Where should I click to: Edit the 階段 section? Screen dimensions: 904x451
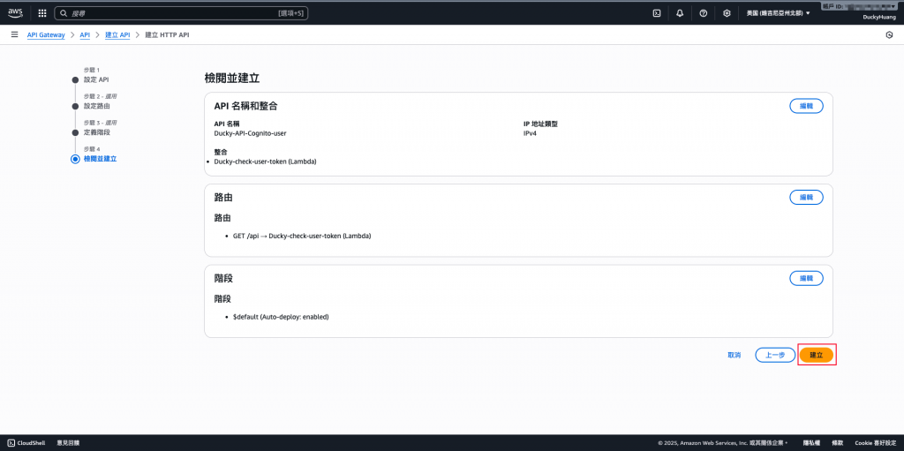pyautogui.click(x=806, y=278)
